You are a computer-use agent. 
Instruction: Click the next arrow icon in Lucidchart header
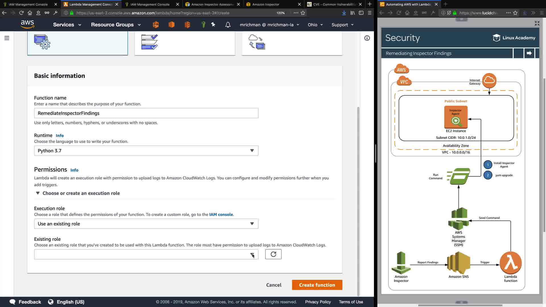pos(529,53)
